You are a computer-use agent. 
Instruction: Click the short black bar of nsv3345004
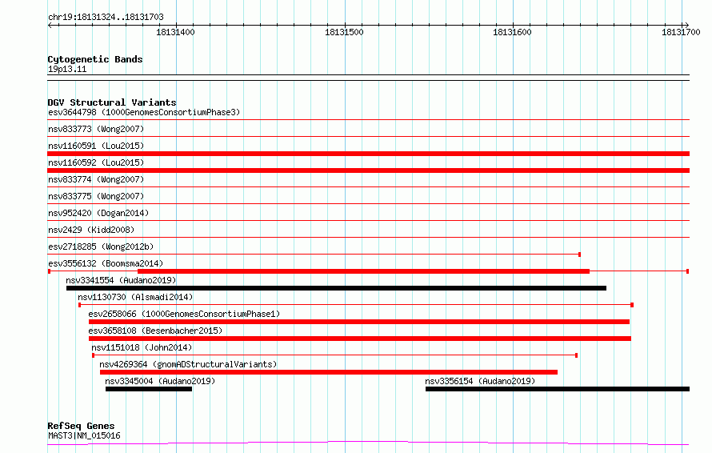(149, 389)
